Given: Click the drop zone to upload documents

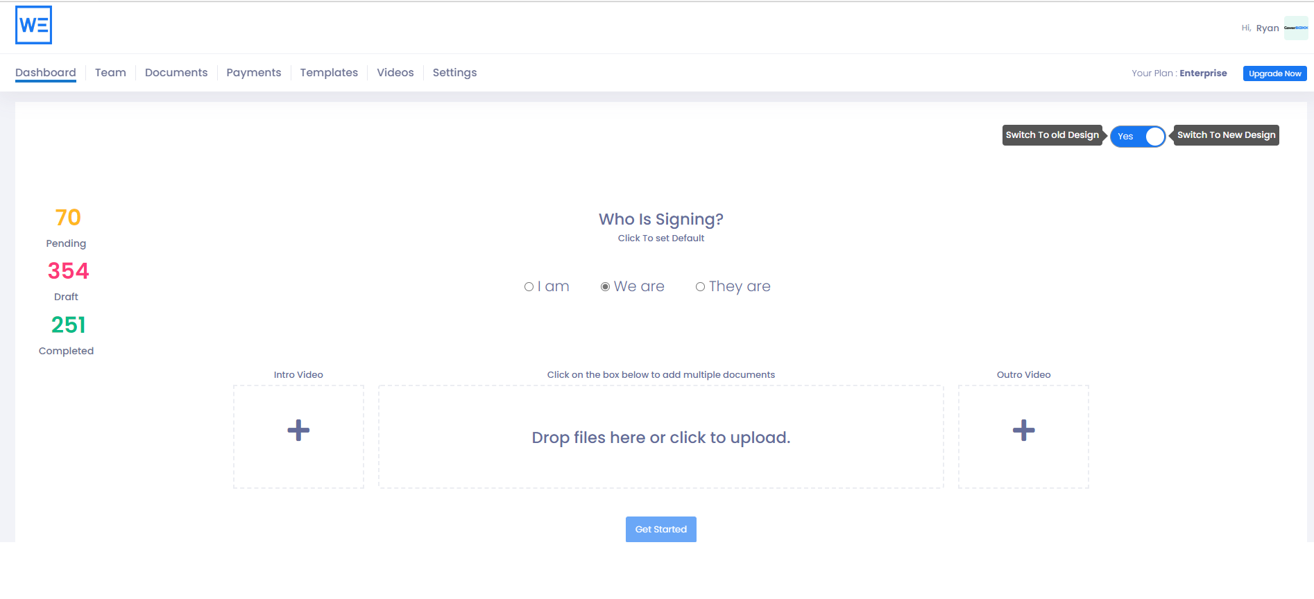Looking at the screenshot, I should 660,437.
